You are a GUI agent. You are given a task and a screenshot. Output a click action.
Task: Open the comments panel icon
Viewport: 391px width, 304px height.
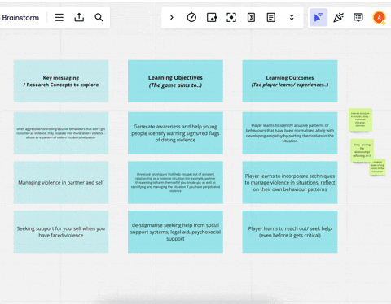(x=358, y=18)
